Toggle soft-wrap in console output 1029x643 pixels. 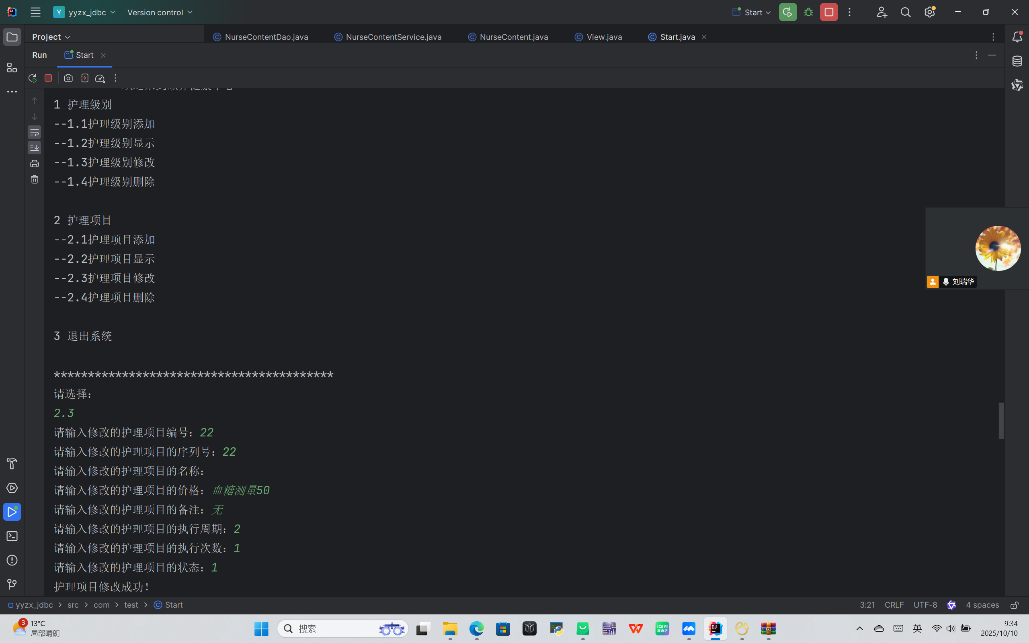(35, 132)
